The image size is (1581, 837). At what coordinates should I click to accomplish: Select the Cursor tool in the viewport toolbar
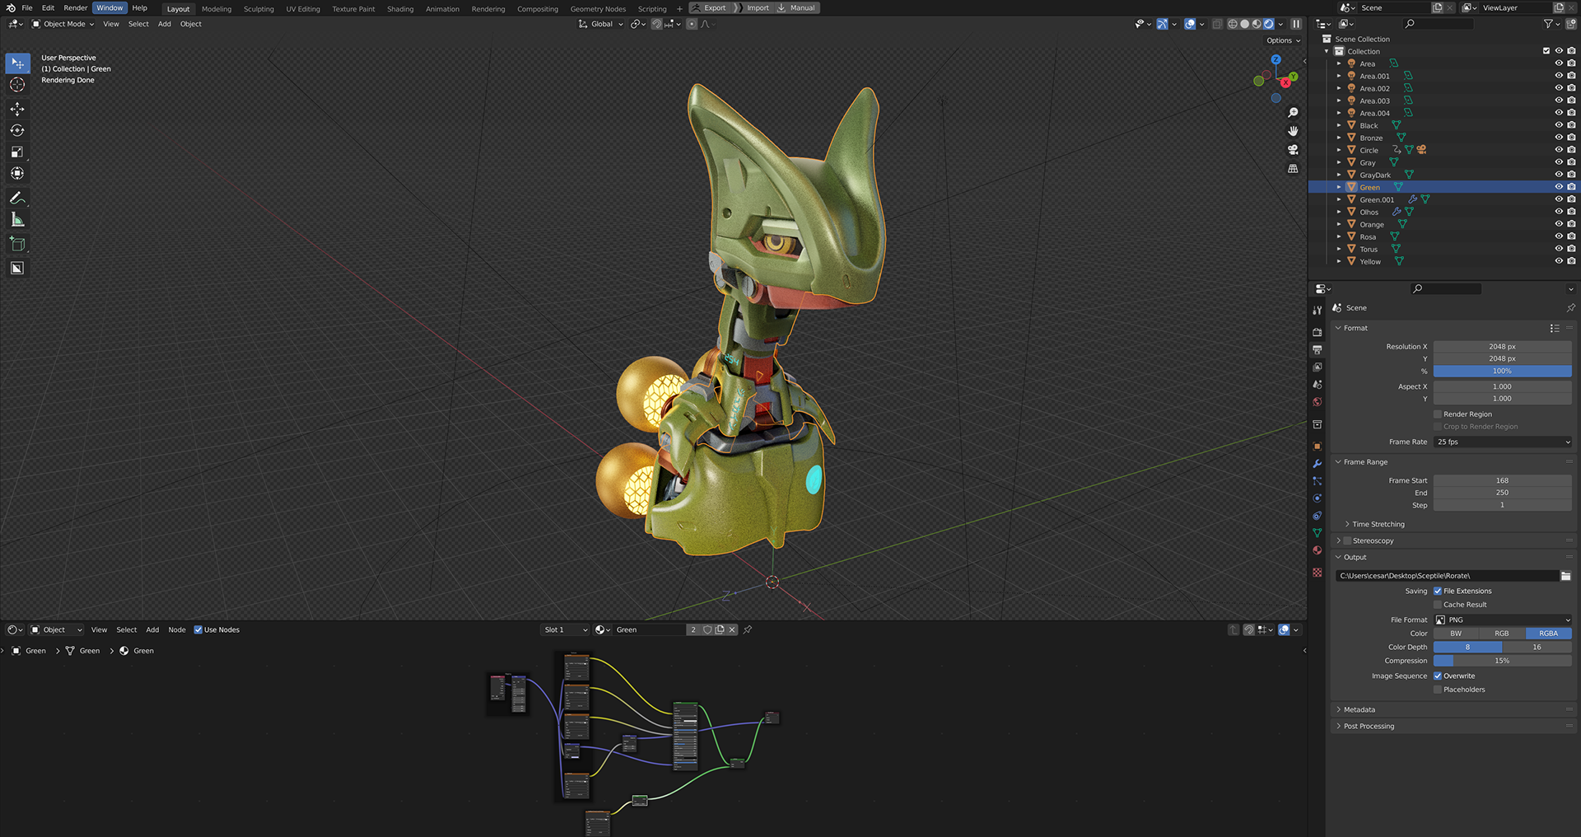click(x=17, y=85)
